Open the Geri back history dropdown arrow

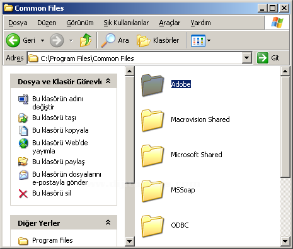[42, 40]
